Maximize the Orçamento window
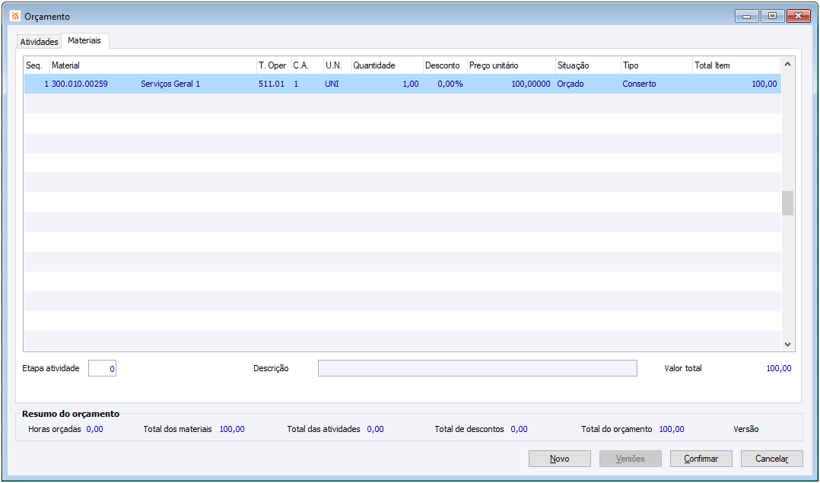The image size is (820, 483). [772, 16]
